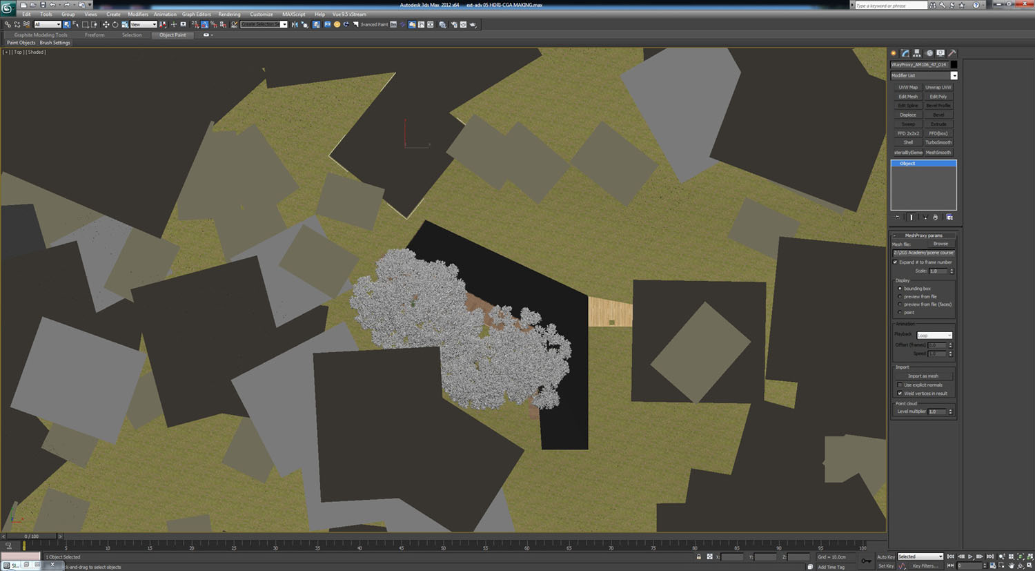Activate the Pan View hand icon
This screenshot has height=571, width=1035.
[x=1012, y=565]
